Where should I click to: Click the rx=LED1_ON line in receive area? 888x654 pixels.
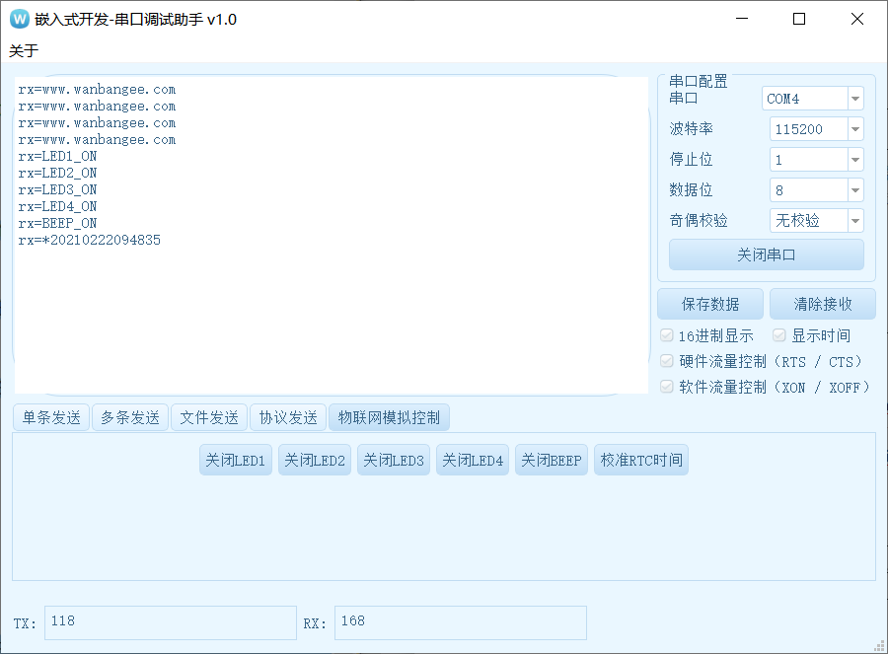tap(57, 156)
